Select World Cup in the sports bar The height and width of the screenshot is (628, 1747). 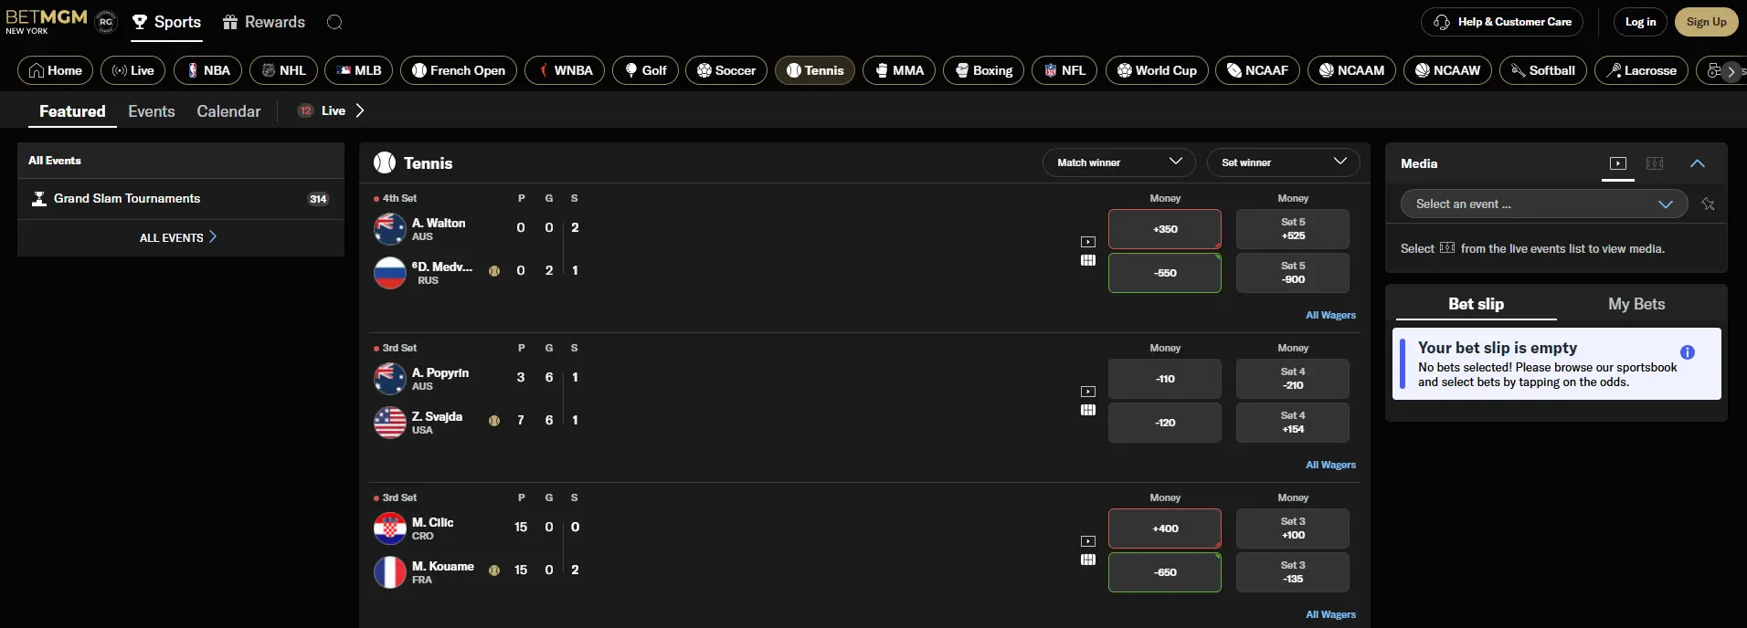[1157, 70]
